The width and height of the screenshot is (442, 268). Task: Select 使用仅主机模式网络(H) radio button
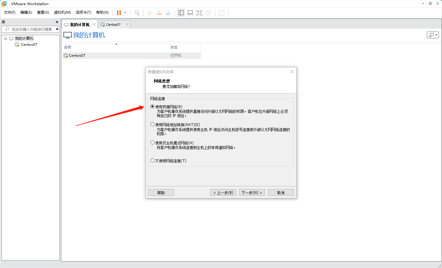tap(153, 143)
